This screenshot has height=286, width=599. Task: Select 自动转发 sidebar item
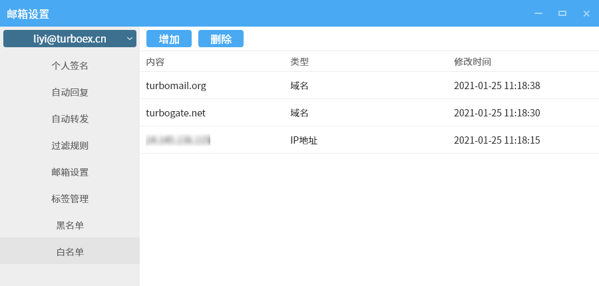(70, 119)
